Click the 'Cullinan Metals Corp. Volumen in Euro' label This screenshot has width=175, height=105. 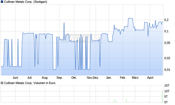click(30, 83)
